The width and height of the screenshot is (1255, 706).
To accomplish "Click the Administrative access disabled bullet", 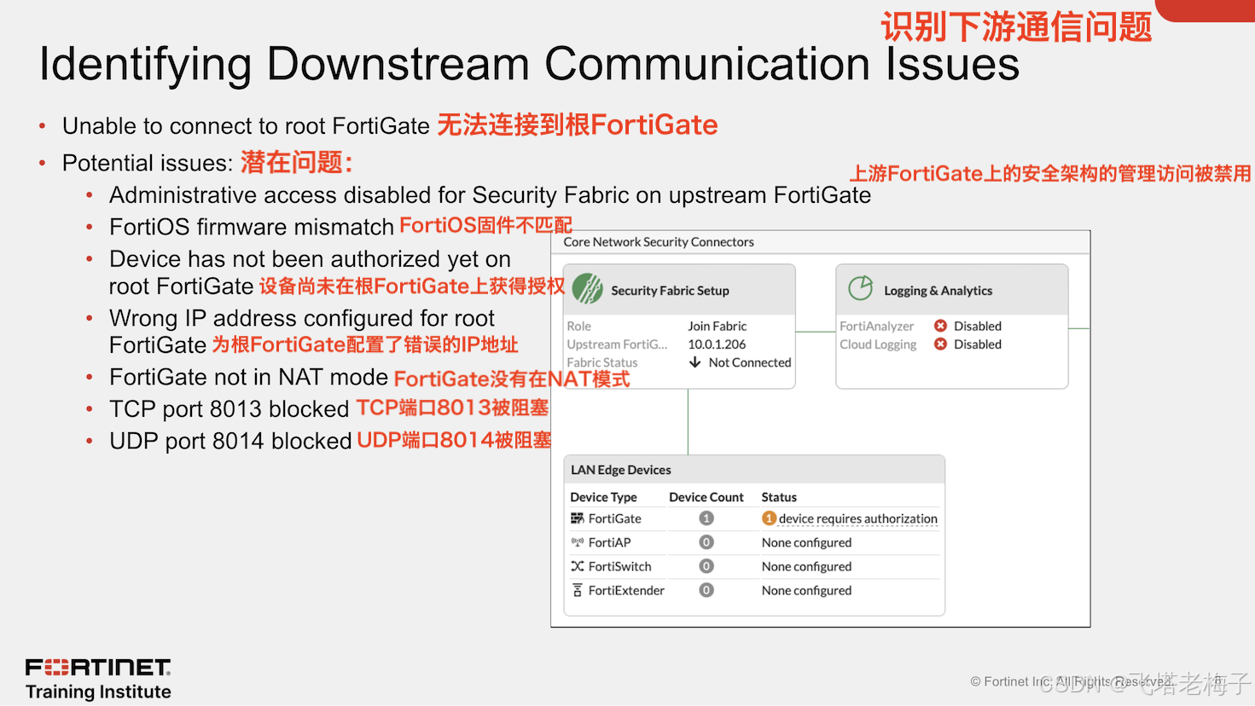I will point(490,195).
